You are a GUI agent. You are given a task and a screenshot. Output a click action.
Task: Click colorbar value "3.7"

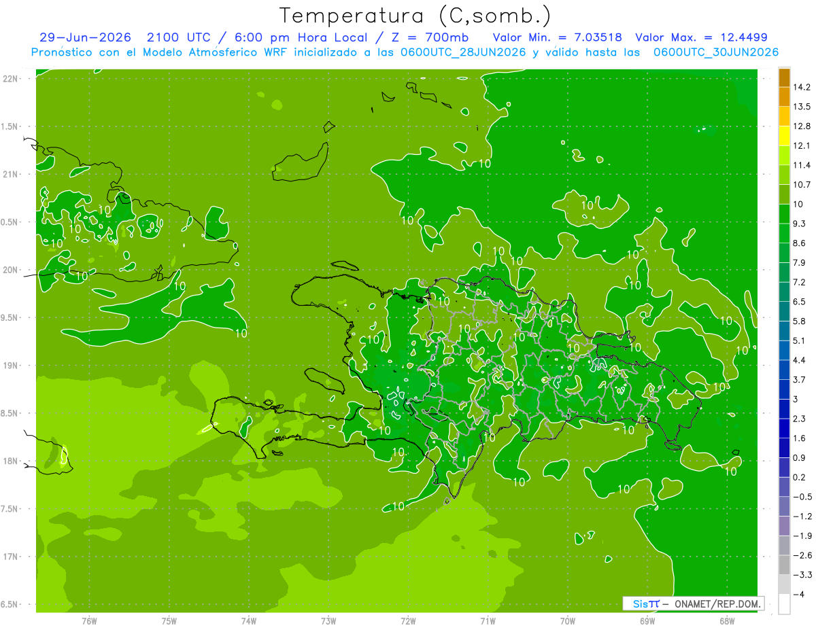coord(799,380)
